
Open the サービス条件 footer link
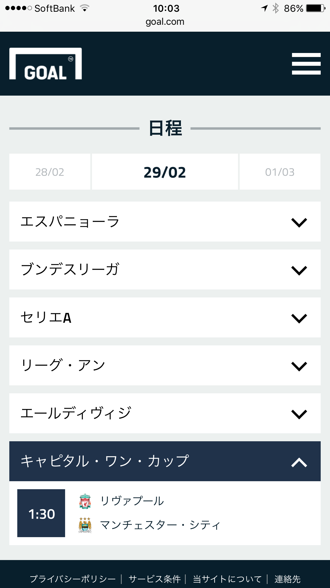pos(154,579)
